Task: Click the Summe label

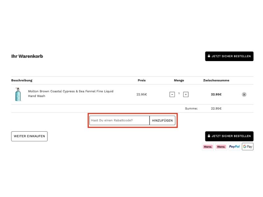Action: [191, 109]
